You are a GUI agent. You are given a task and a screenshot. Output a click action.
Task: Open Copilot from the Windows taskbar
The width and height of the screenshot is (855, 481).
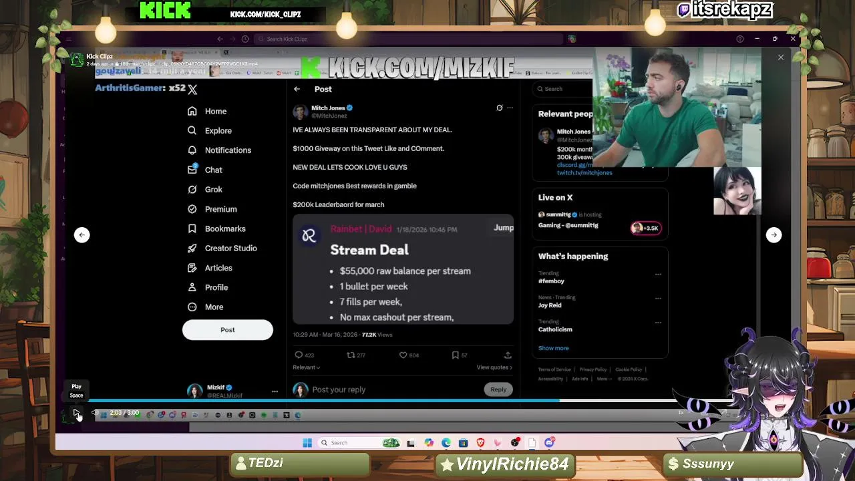pos(429,443)
